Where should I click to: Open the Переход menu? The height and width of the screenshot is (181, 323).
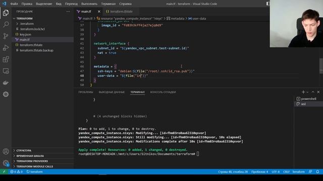[71, 4]
